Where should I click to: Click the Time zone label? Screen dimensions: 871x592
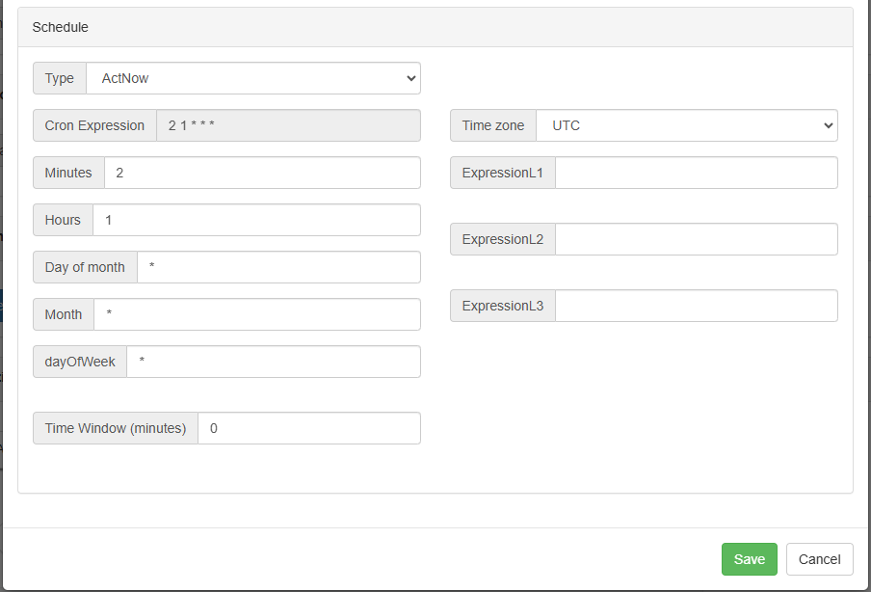493,125
